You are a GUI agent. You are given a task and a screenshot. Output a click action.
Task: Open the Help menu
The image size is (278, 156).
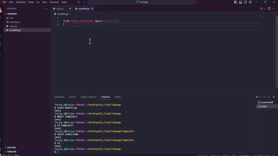64,2
